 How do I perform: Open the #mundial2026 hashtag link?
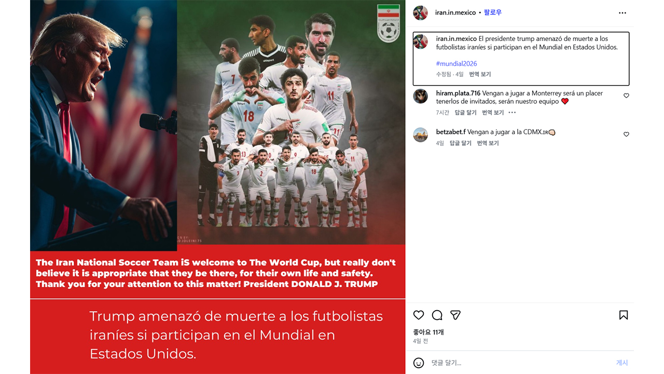457,63
